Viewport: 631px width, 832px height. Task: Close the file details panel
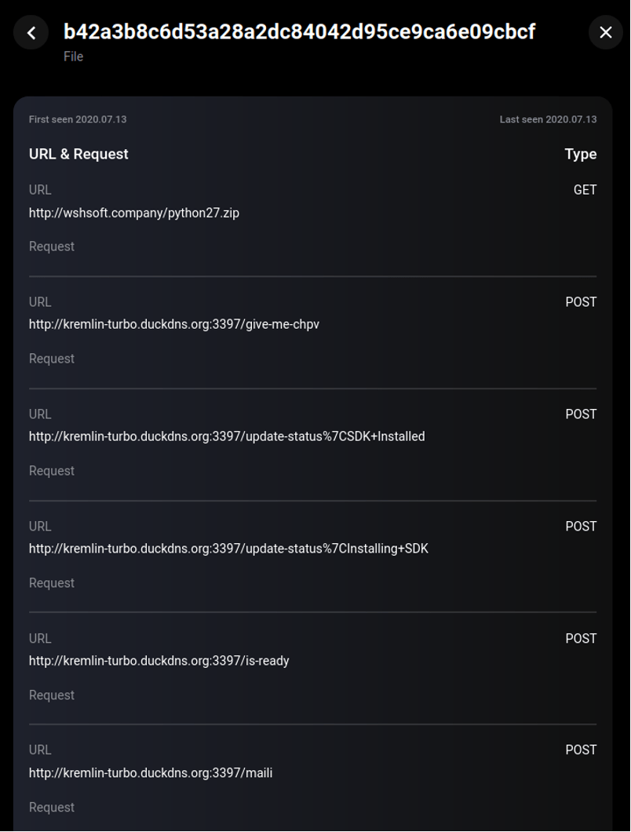(x=605, y=32)
